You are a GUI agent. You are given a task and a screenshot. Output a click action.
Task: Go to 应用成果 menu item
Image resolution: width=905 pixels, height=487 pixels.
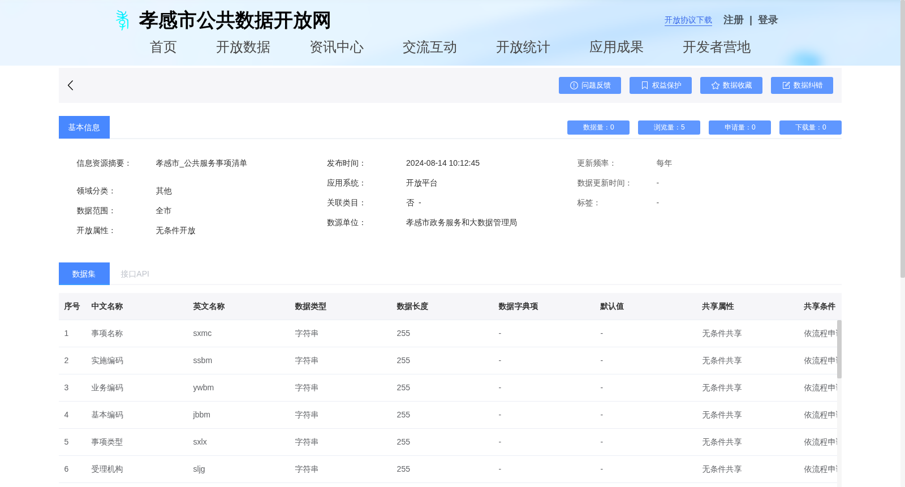tap(617, 47)
